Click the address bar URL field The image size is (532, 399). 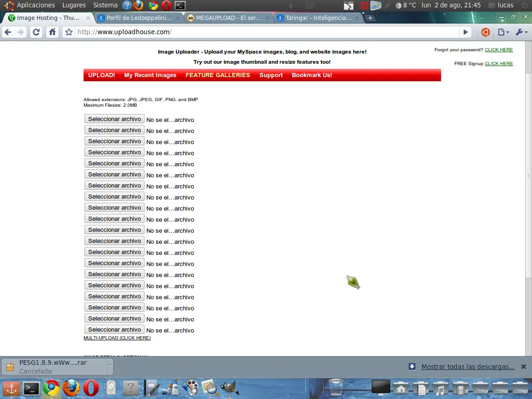tap(266, 32)
